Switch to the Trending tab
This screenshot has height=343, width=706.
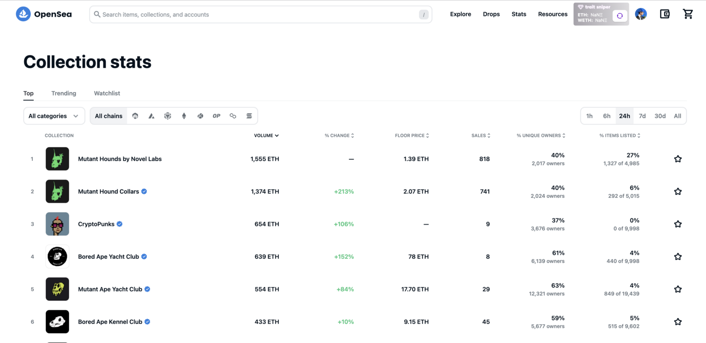coord(64,93)
